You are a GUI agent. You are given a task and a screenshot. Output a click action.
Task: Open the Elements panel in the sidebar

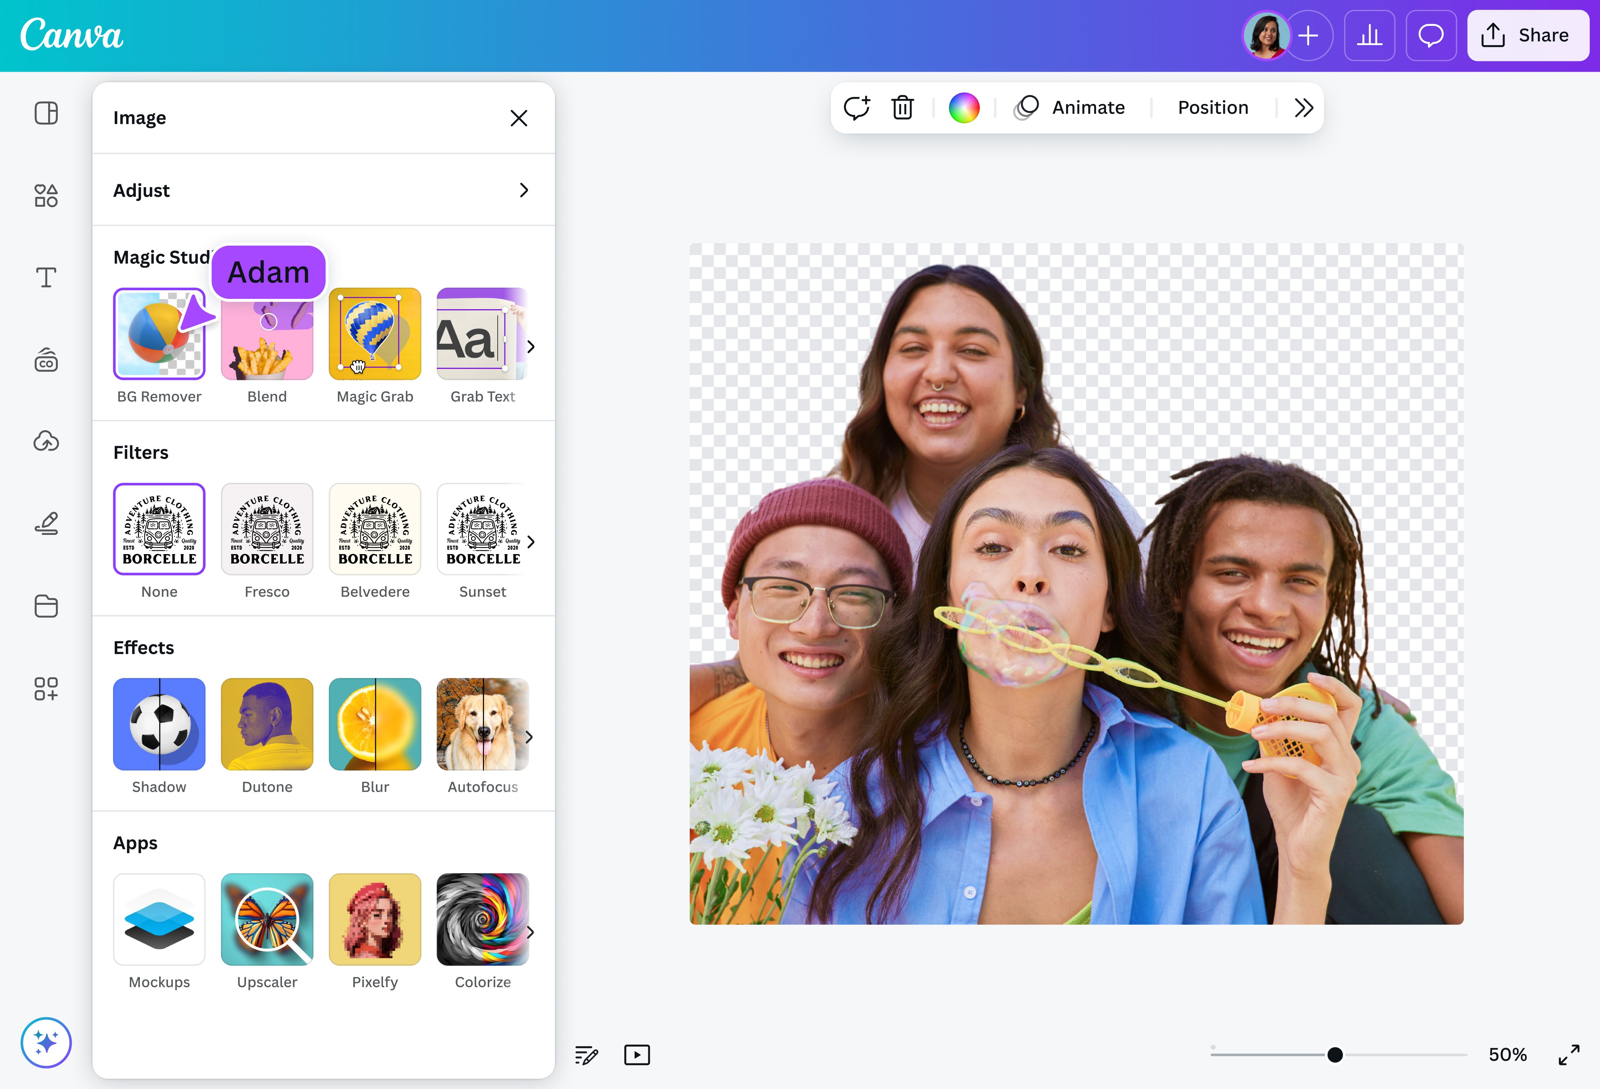click(x=46, y=196)
